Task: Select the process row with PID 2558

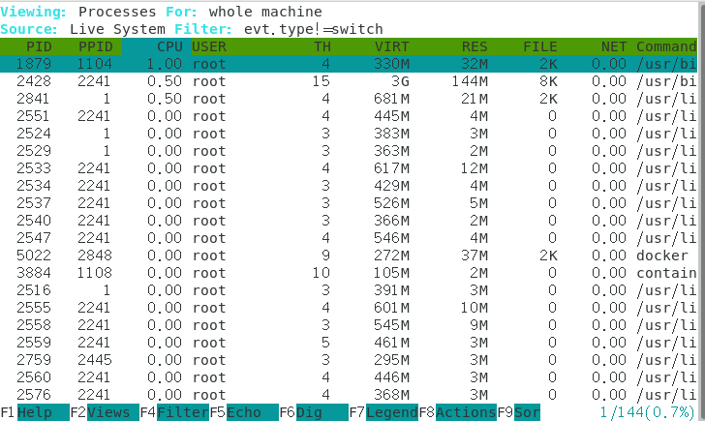Action: tap(349, 325)
